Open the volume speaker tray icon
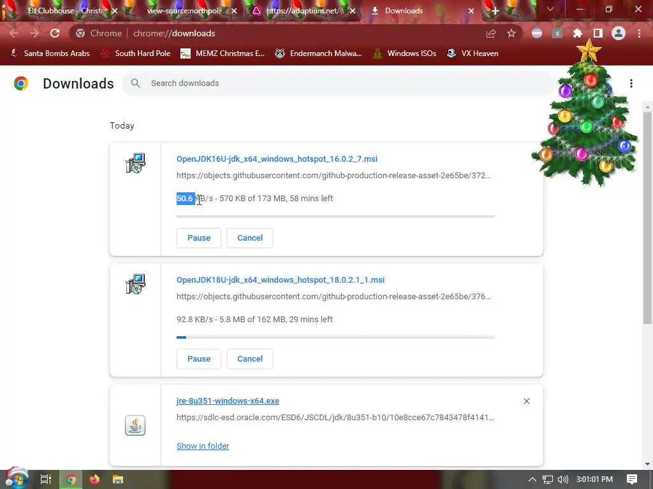This screenshot has width=653, height=489. (x=562, y=479)
